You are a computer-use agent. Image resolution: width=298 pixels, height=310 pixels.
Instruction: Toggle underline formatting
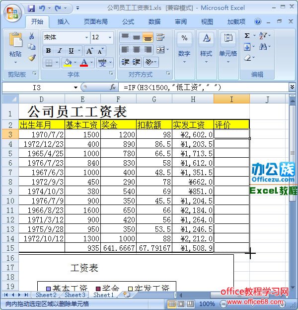click(x=71, y=51)
